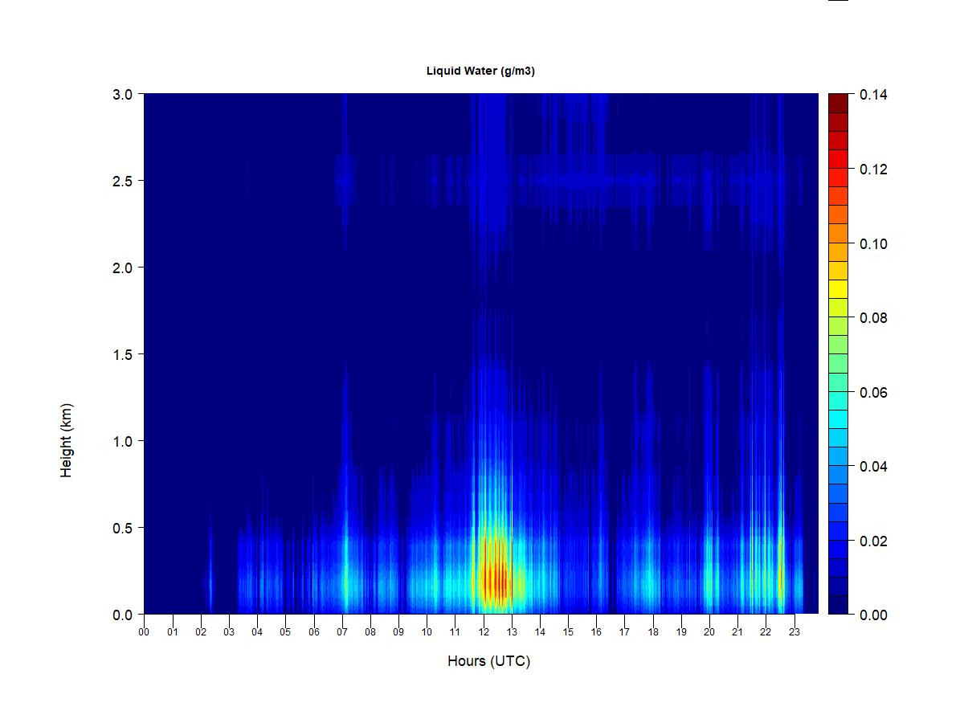Screen dimensions: 964x723
Task: Click the "Liquid Water (g/m3)" plot title
Action: [480, 71]
